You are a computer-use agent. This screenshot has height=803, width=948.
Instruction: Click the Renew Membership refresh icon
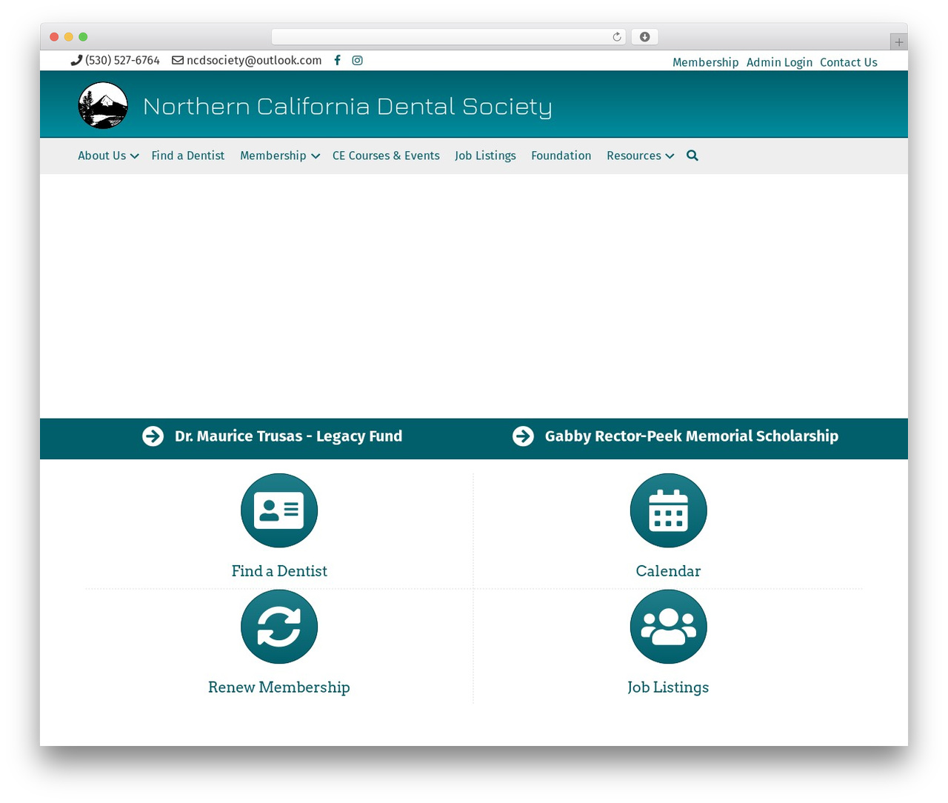coord(279,627)
